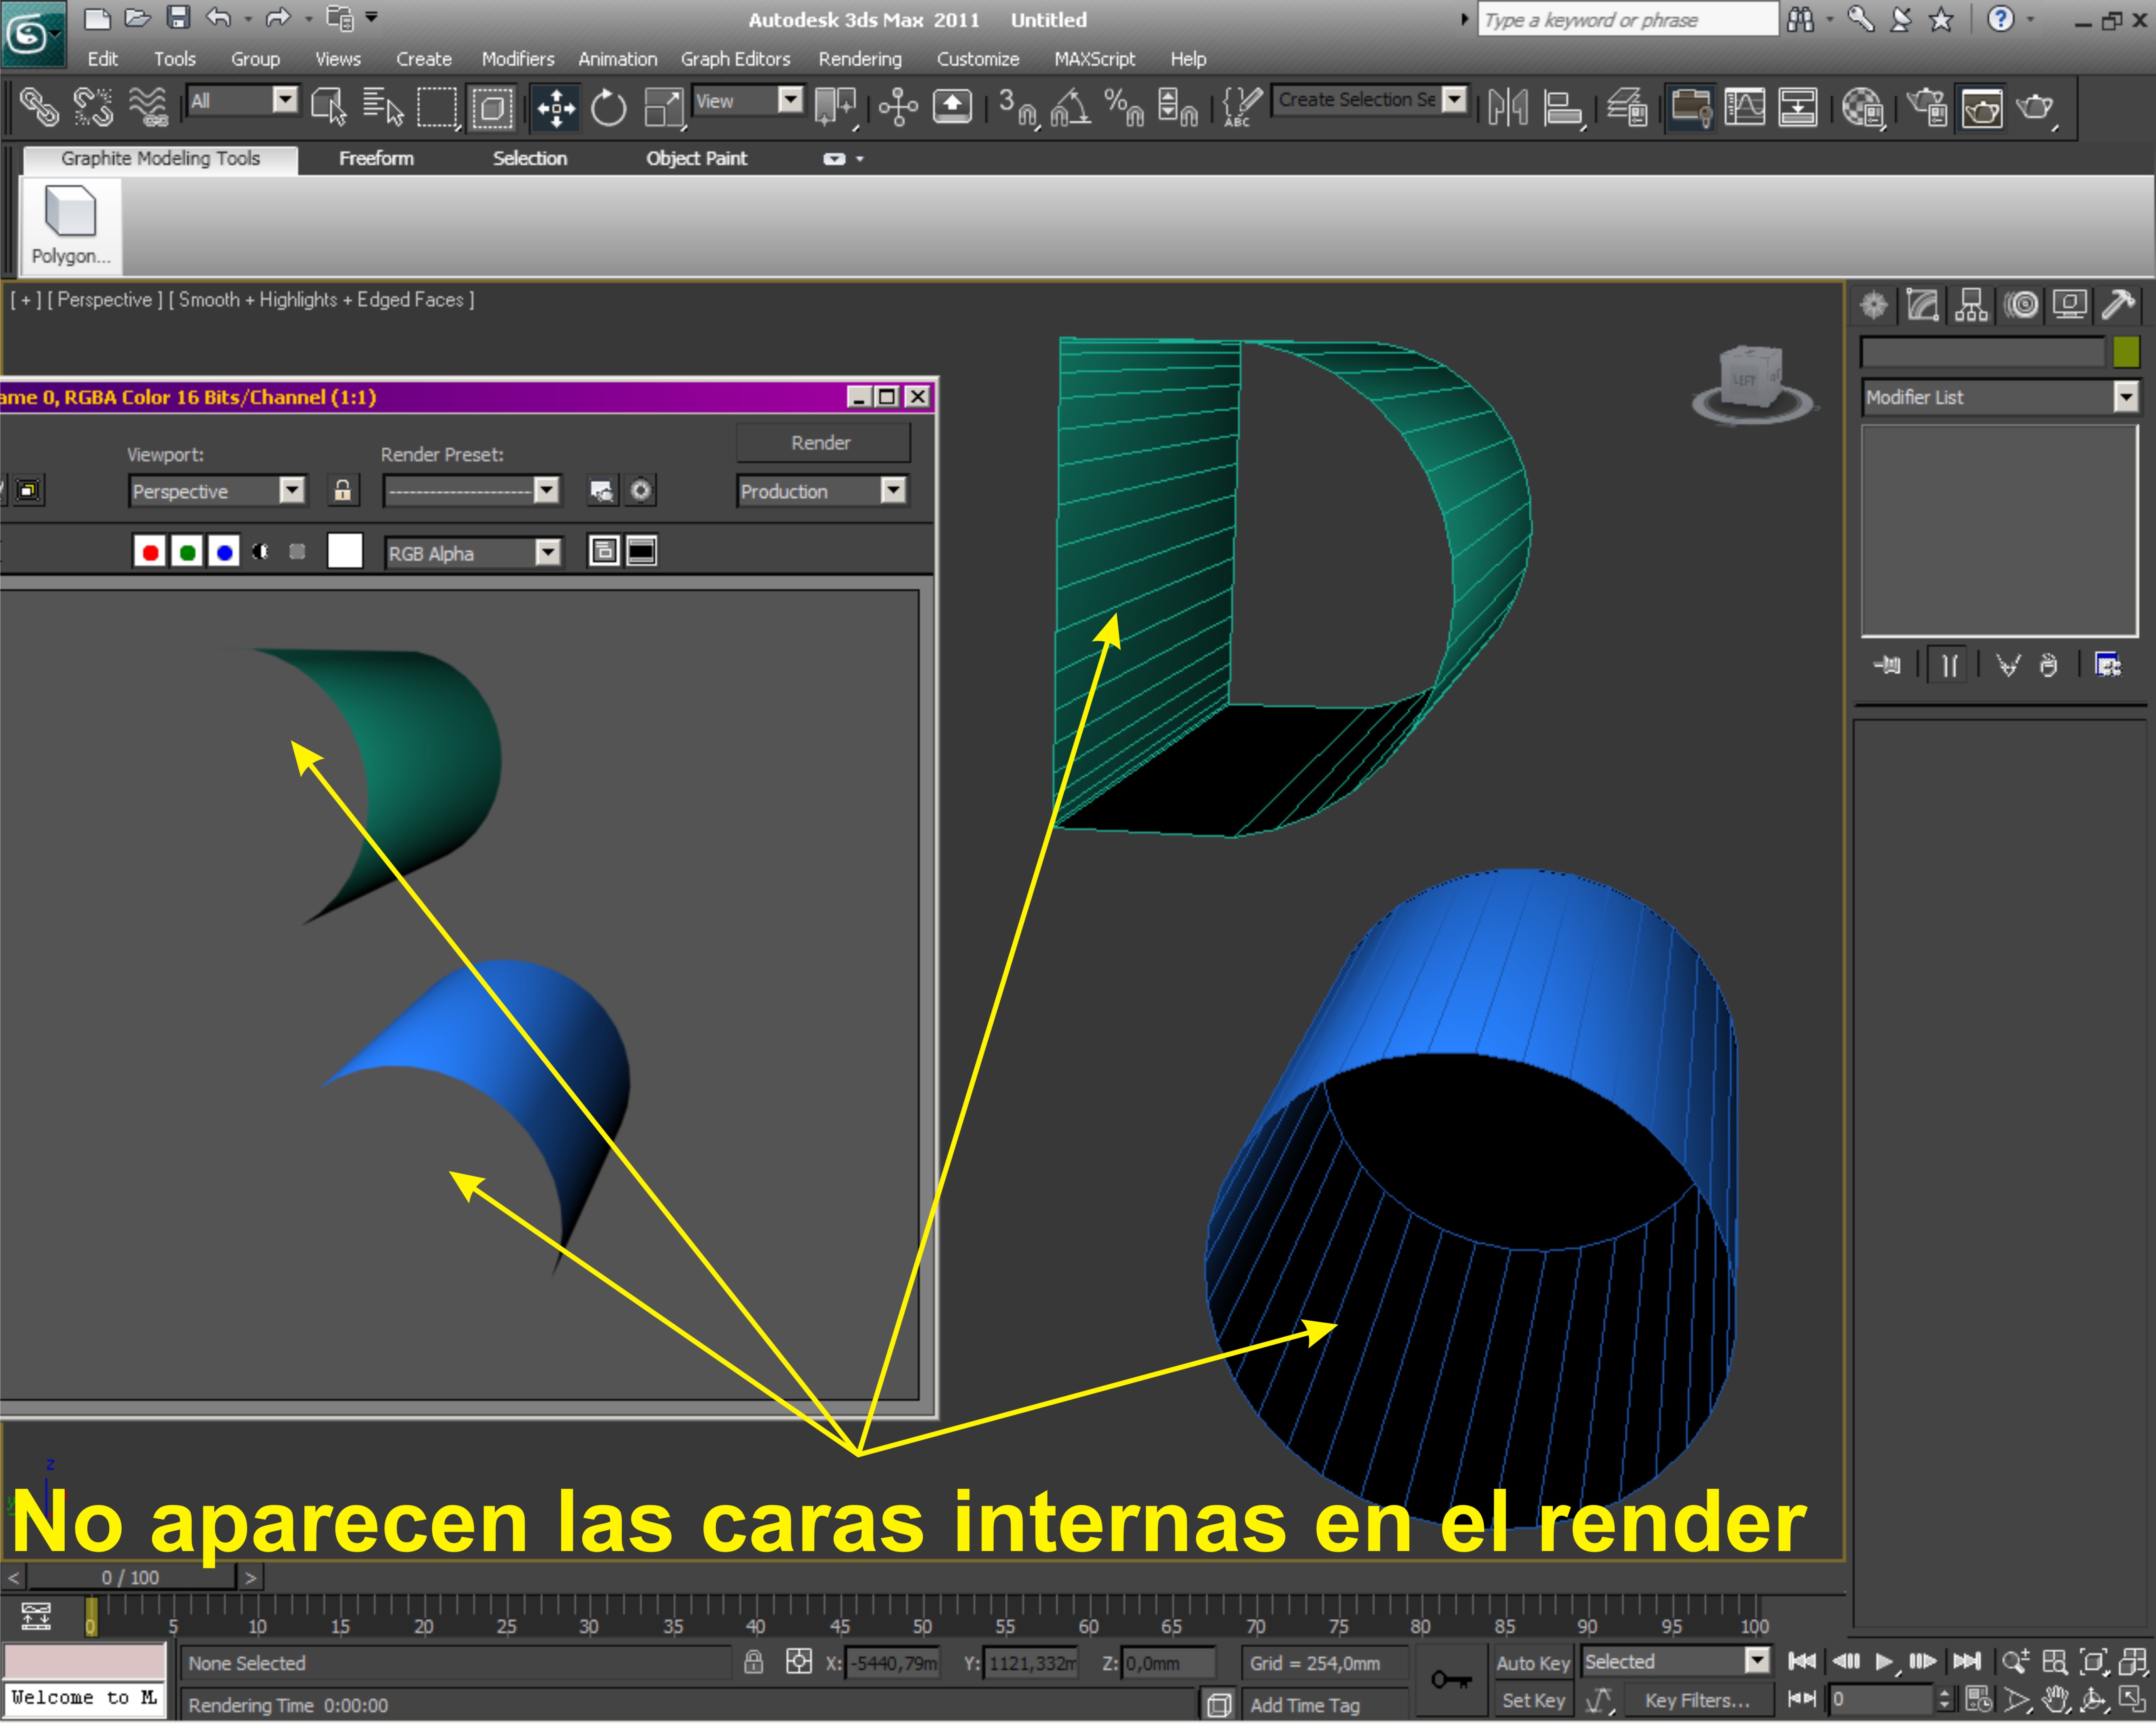Toggle the viewport lock padlock
This screenshot has height=1724, width=2156.
(x=342, y=491)
